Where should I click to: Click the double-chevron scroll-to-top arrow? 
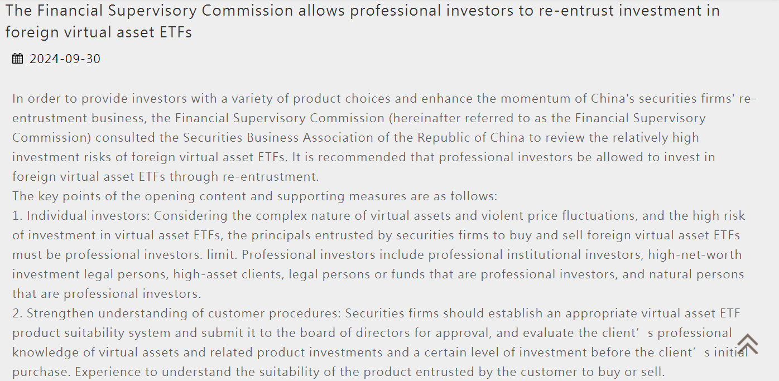[747, 344]
